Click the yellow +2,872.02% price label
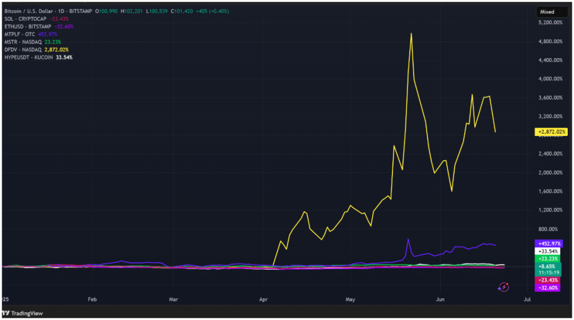574x320 pixels. click(552, 132)
